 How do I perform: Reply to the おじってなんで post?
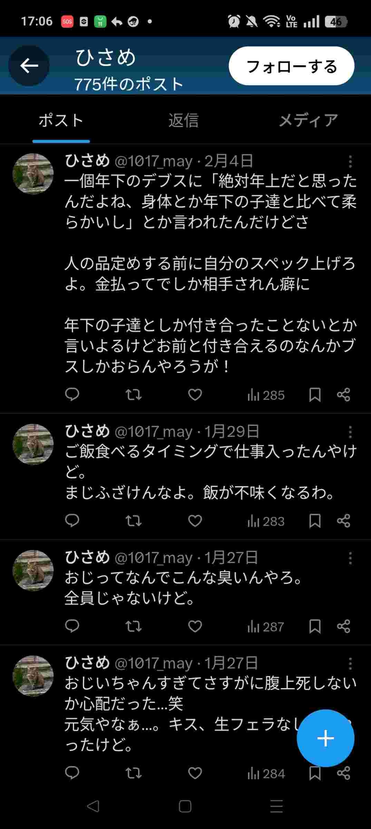click(72, 626)
